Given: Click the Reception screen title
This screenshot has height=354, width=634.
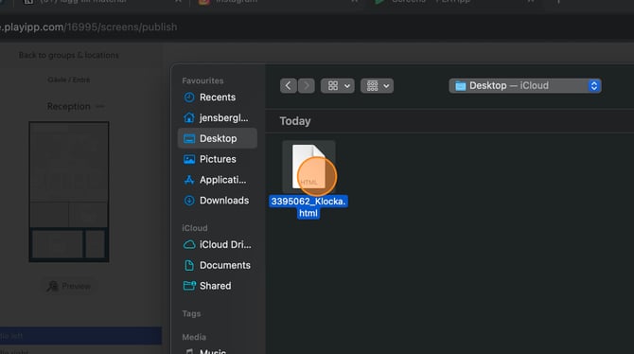Looking at the screenshot, I should [69, 106].
